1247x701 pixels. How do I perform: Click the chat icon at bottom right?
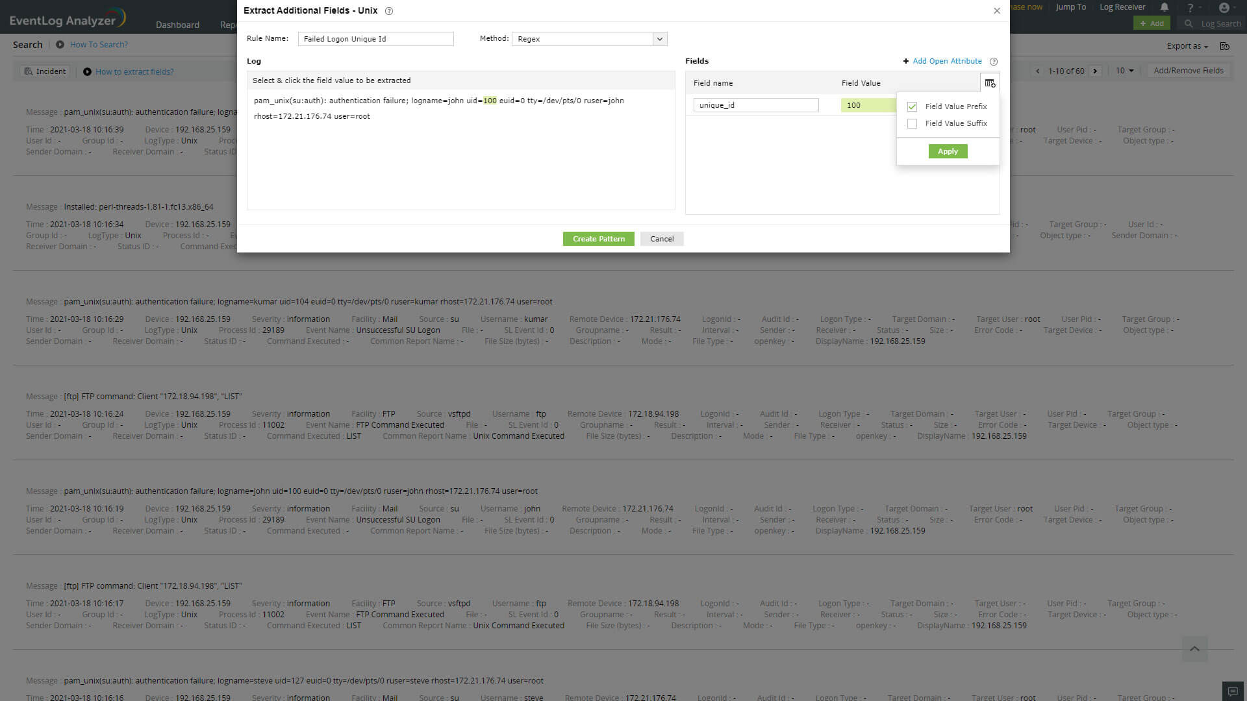coord(1233,691)
